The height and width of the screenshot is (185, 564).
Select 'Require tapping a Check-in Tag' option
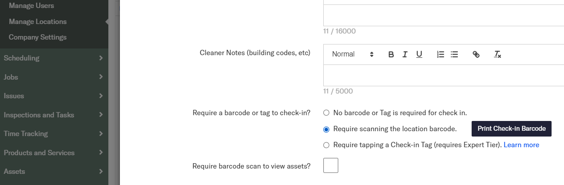[326, 145]
